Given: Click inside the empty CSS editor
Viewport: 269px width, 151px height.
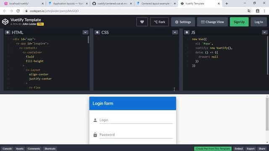Looking at the screenshot, I should point(136,63).
